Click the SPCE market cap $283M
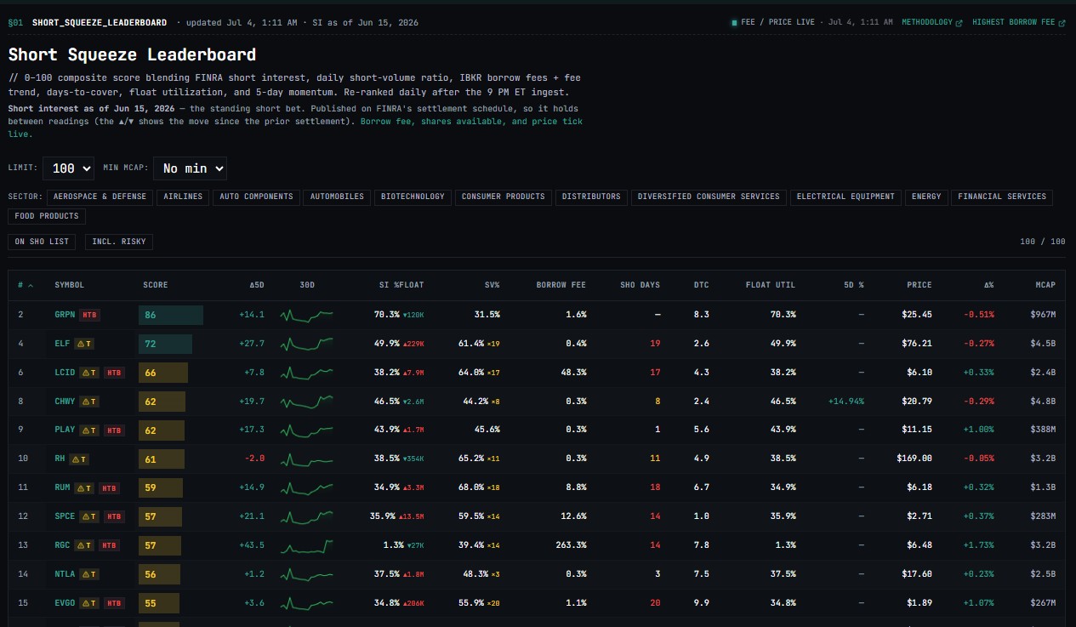Screen dimensions: 1076x627 coord(1042,517)
